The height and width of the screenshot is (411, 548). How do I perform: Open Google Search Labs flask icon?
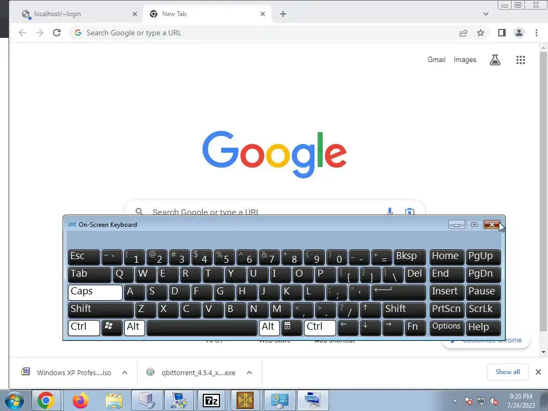pyautogui.click(x=495, y=60)
